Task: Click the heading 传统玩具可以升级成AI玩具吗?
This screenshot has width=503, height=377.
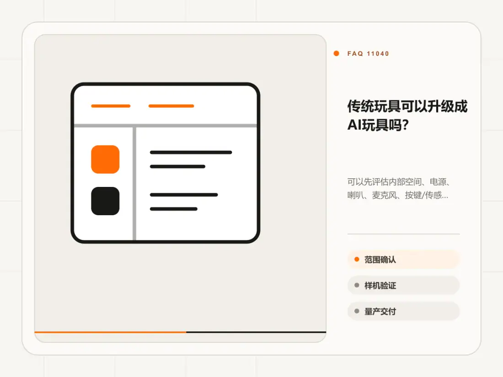Action: click(x=407, y=116)
